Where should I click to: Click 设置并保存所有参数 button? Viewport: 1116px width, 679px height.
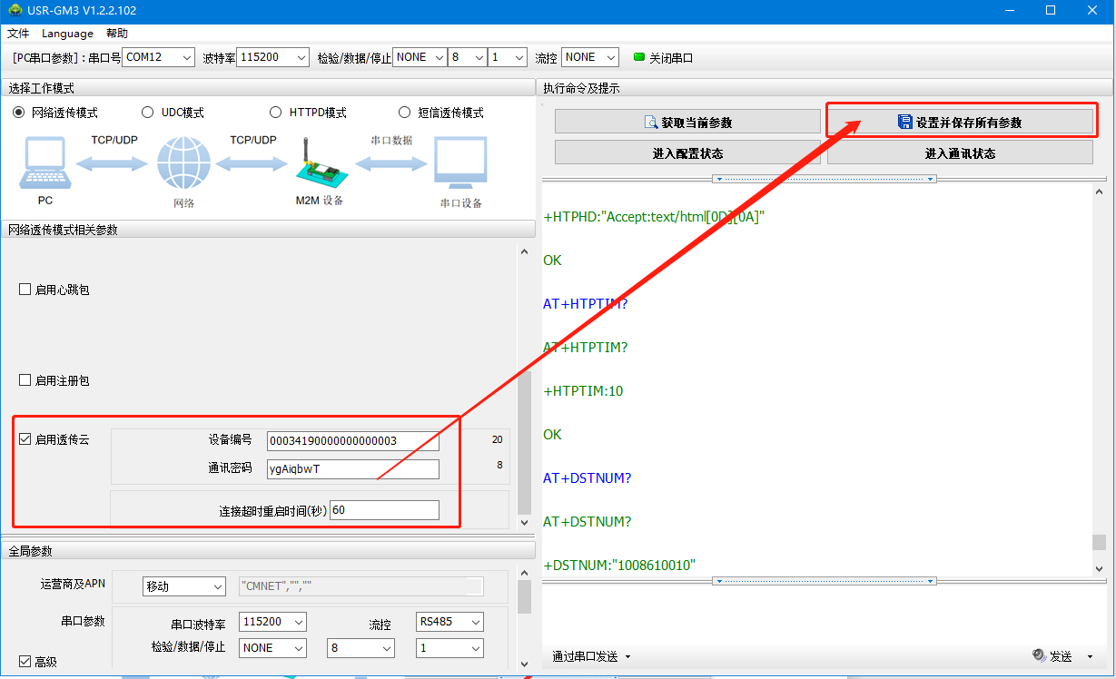pyautogui.click(x=960, y=123)
